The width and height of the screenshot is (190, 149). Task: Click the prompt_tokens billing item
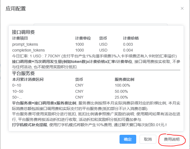click(25, 44)
